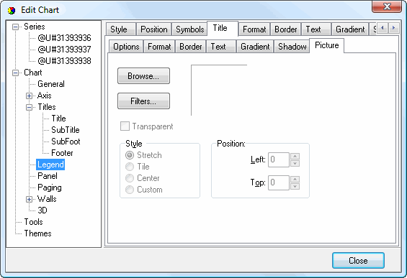Expand the Walls tree node
This screenshot has width=407, height=278.
click(x=29, y=199)
